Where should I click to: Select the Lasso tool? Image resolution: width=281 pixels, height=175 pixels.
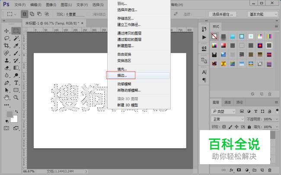(6, 38)
